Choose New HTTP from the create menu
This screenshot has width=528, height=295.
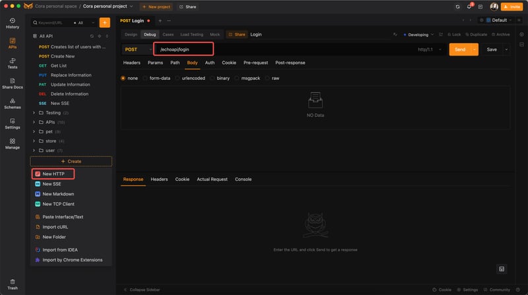click(x=53, y=174)
